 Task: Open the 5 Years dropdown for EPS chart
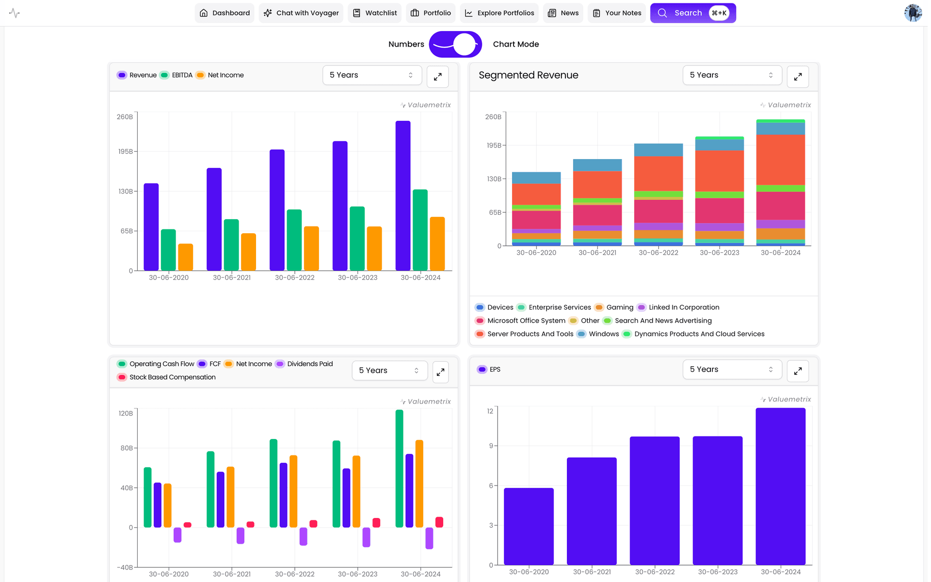(732, 369)
